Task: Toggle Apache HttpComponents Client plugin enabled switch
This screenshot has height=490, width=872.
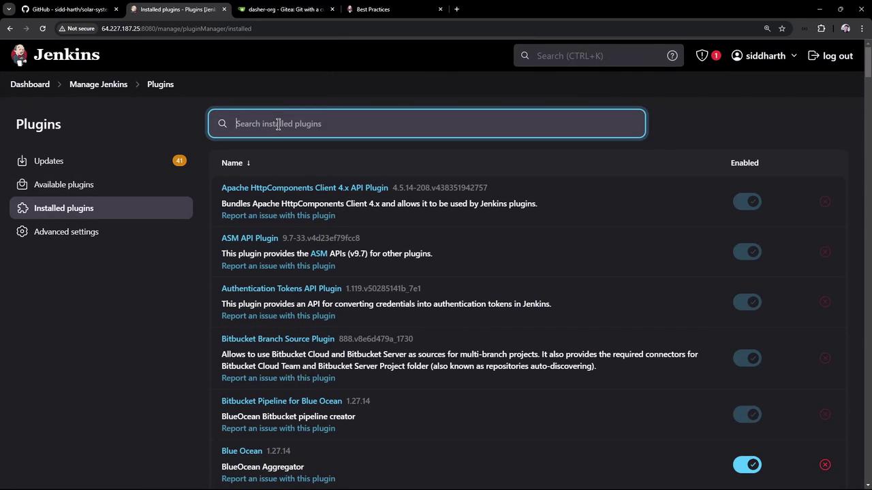Action: (x=747, y=201)
